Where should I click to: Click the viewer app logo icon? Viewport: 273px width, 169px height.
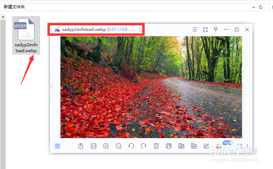coord(57,30)
